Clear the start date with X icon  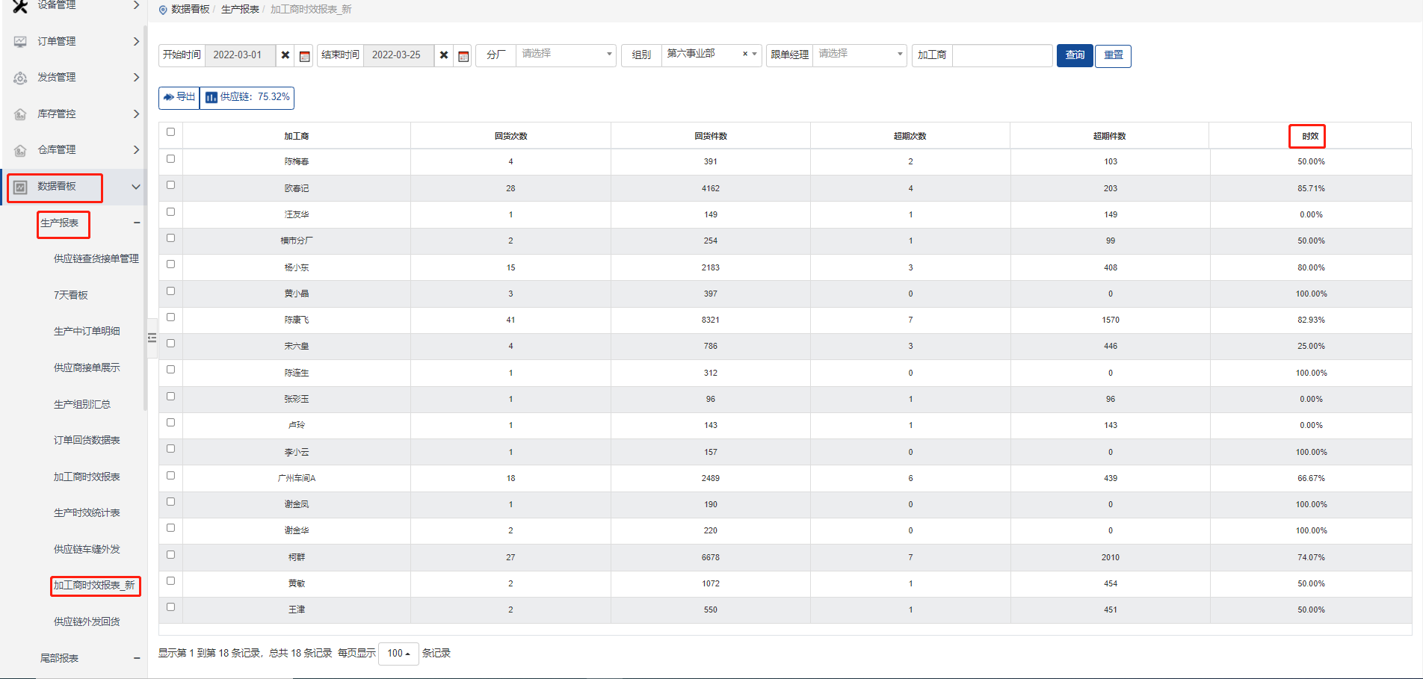[x=285, y=55]
